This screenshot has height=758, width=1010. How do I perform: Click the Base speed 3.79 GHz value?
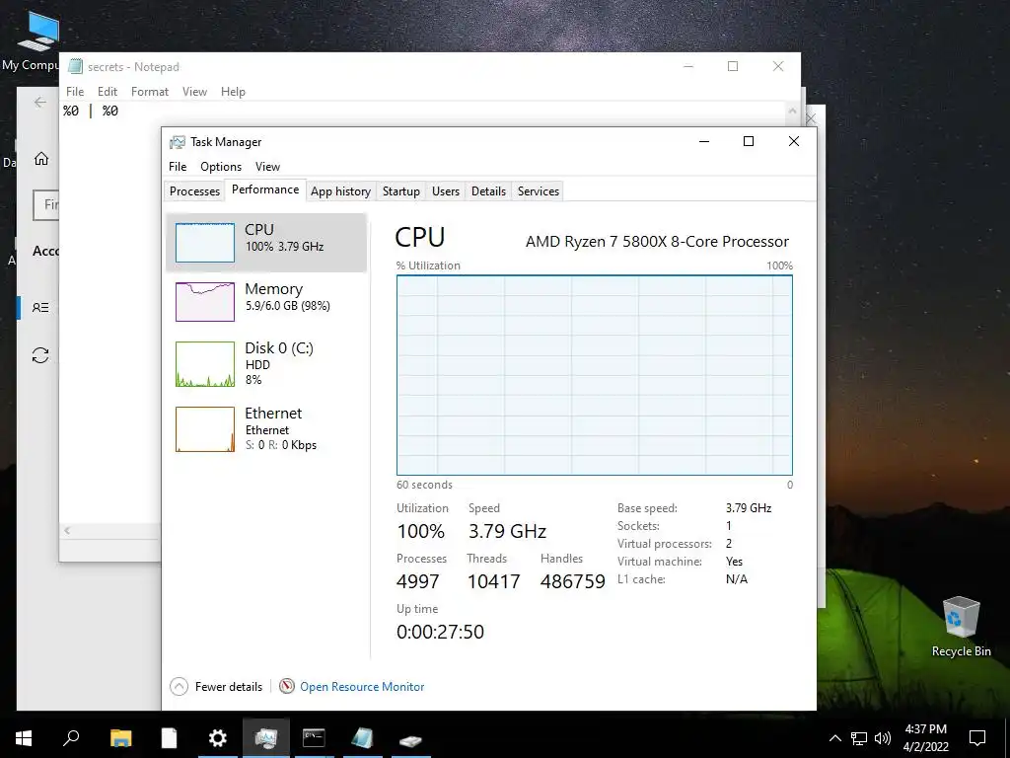coord(749,508)
